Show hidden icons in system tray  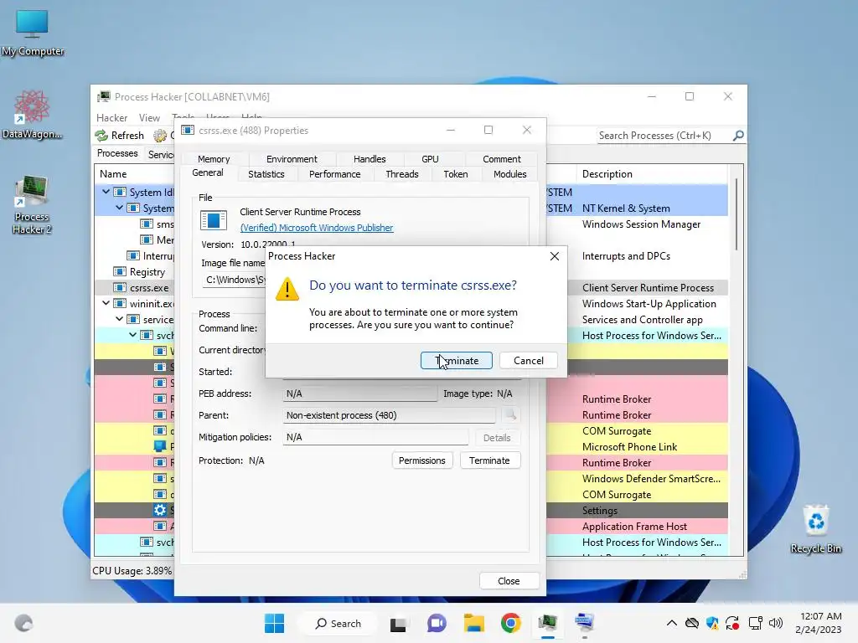(x=671, y=623)
